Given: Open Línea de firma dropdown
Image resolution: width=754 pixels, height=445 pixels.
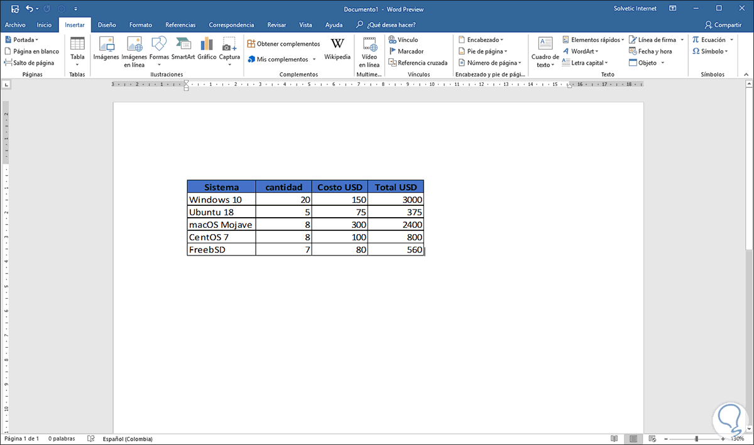Looking at the screenshot, I should 656,40.
